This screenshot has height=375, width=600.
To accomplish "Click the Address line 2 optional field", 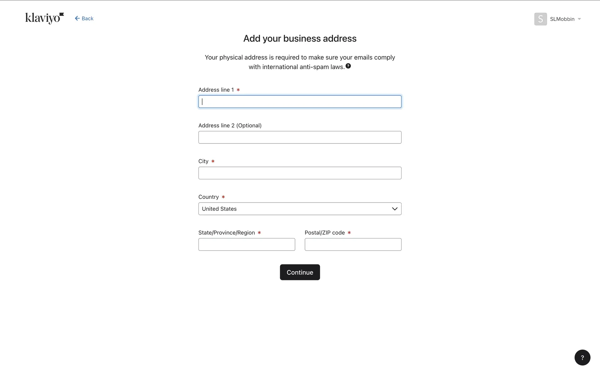I will tap(300, 137).
